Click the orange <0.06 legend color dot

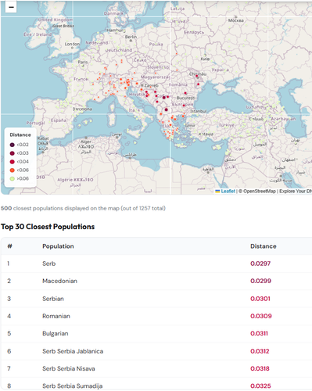(13, 170)
